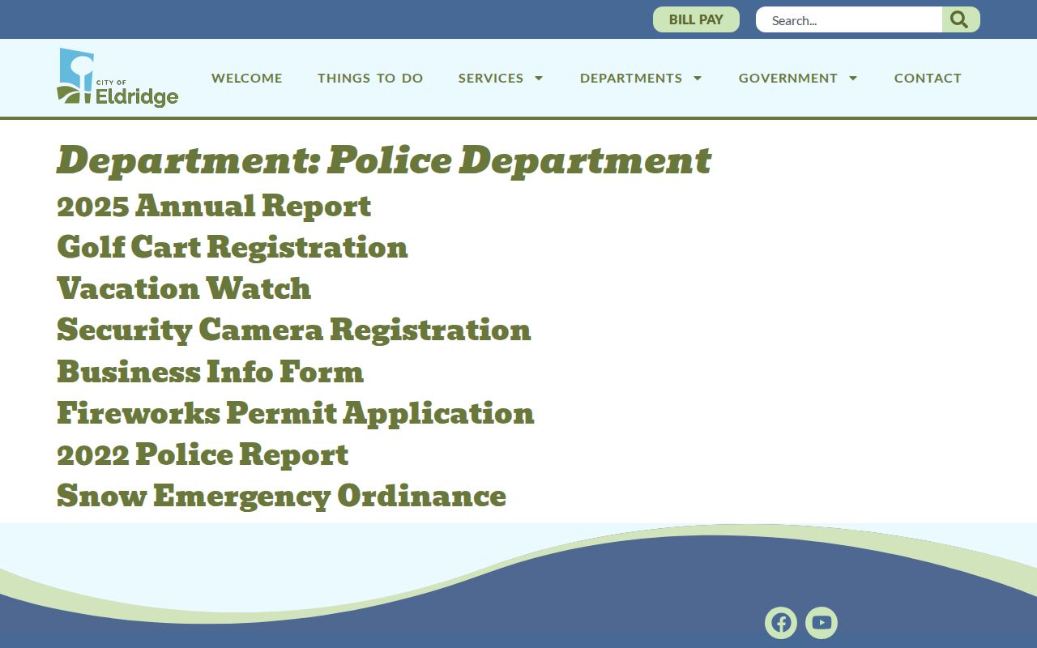The height and width of the screenshot is (648, 1037).
Task: Focus the Search text field
Action: point(849,19)
